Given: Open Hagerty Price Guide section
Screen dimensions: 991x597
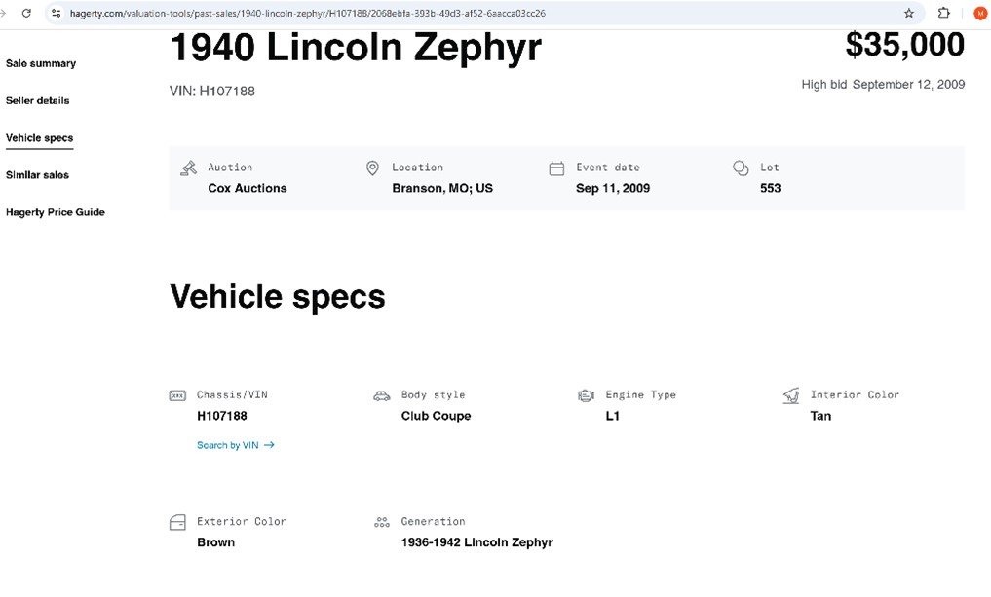Looking at the screenshot, I should (x=56, y=212).
